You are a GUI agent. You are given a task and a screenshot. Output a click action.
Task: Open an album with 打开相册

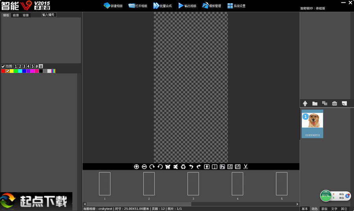(138, 5)
